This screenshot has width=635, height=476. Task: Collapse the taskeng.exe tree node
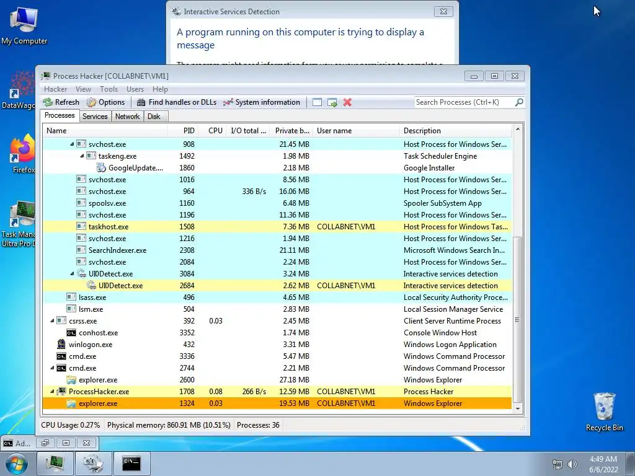[82, 156]
